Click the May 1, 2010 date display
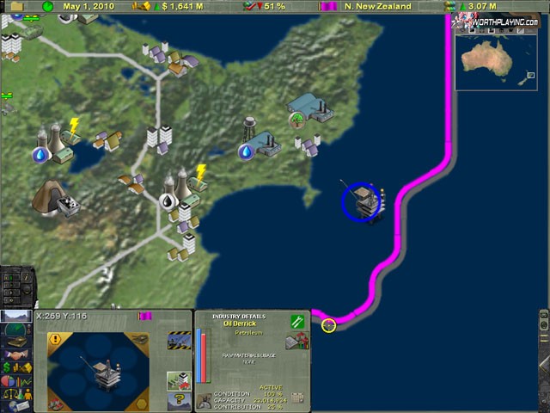550x413 pixels. 88,6
